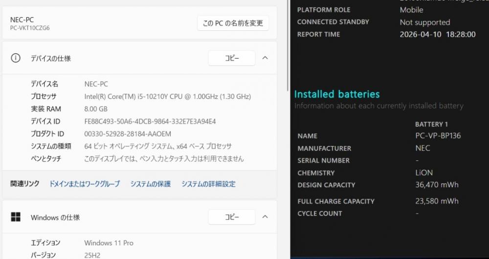This screenshot has width=489, height=259.
Task: Select the processor value Intel Core i5-10210Y
Action: [x=167, y=97]
